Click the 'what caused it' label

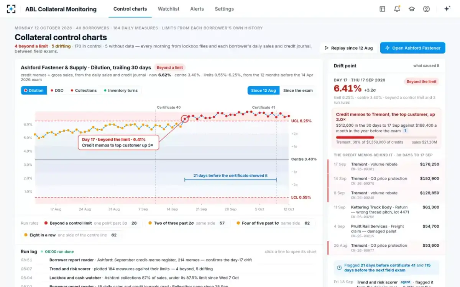pos(426,66)
